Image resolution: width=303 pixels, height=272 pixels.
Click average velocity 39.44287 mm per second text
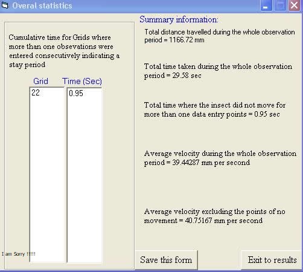pos(220,158)
